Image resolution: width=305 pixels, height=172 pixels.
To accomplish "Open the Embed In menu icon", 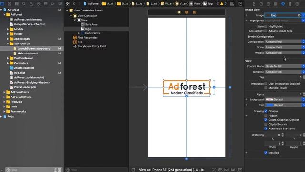I will click(240, 170).
